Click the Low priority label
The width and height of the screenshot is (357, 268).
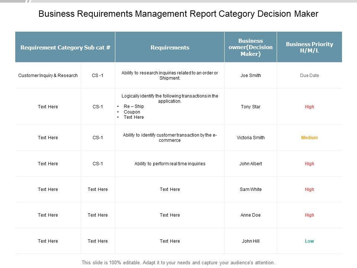pyautogui.click(x=309, y=241)
